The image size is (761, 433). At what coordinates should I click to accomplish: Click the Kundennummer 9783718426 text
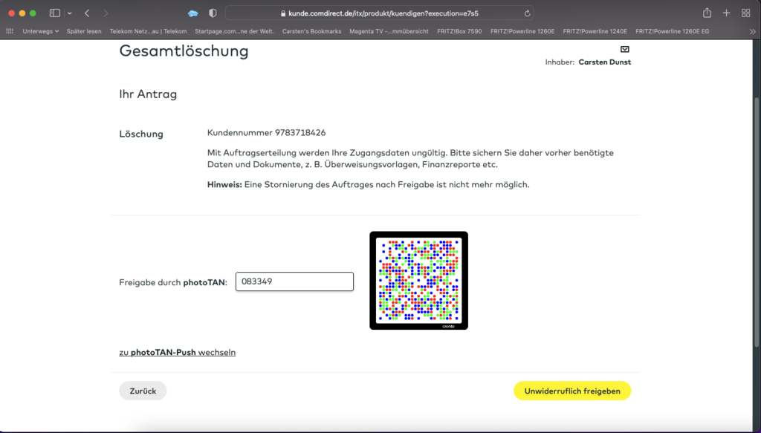(267, 133)
